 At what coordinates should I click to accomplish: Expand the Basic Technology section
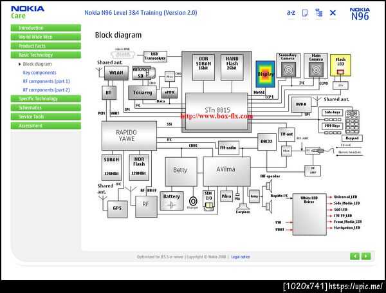click(46, 55)
